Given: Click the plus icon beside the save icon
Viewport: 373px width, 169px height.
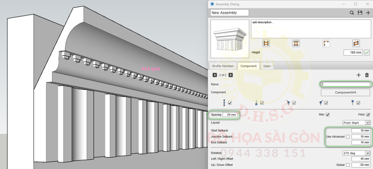Looking at the screenshot, I should point(368,13).
